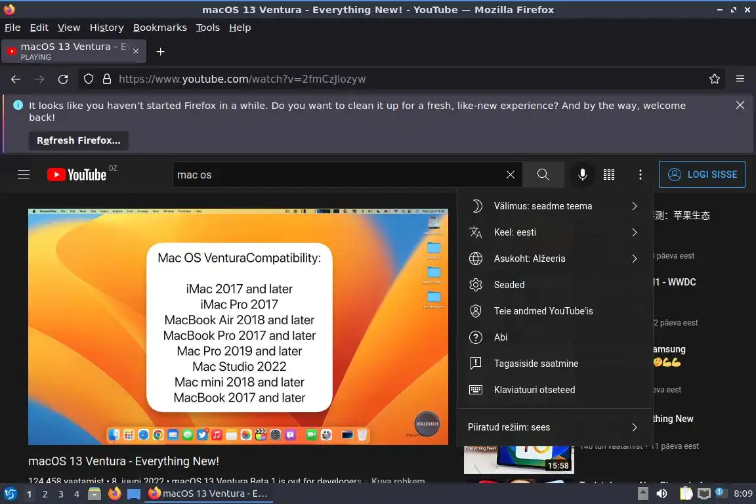
Task: Click the video title macOS 13 Ventura
Action: (x=123, y=461)
